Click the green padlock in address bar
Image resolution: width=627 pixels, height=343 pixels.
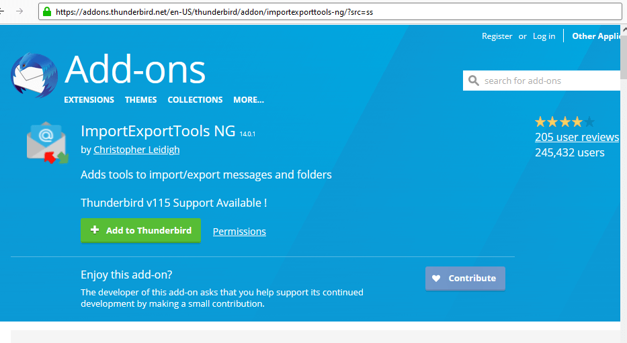47,11
